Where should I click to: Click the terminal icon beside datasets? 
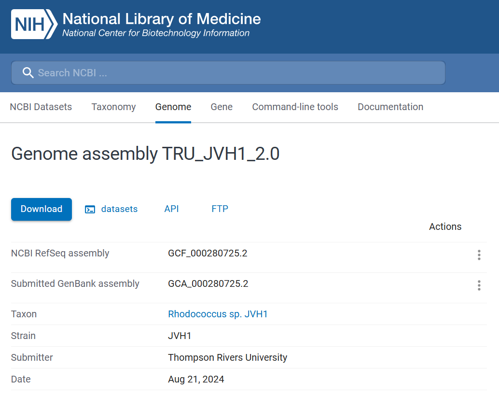[x=90, y=209]
